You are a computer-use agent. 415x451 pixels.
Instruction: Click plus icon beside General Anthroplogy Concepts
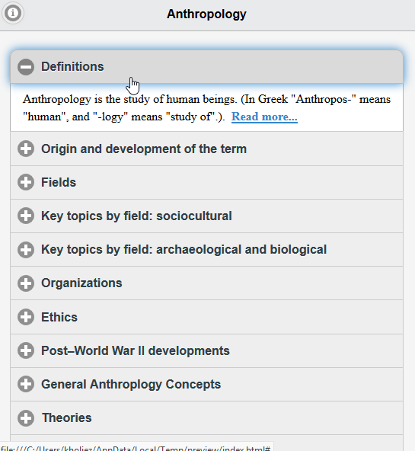26,384
